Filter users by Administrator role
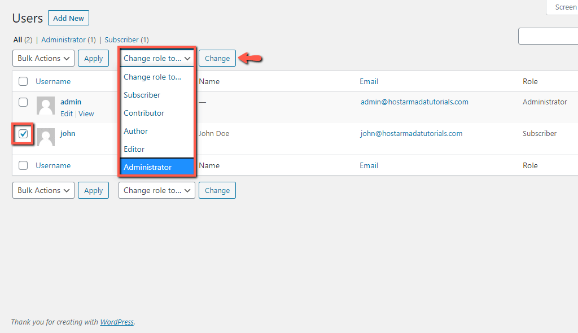This screenshot has width=578, height=333. [63, 40]
